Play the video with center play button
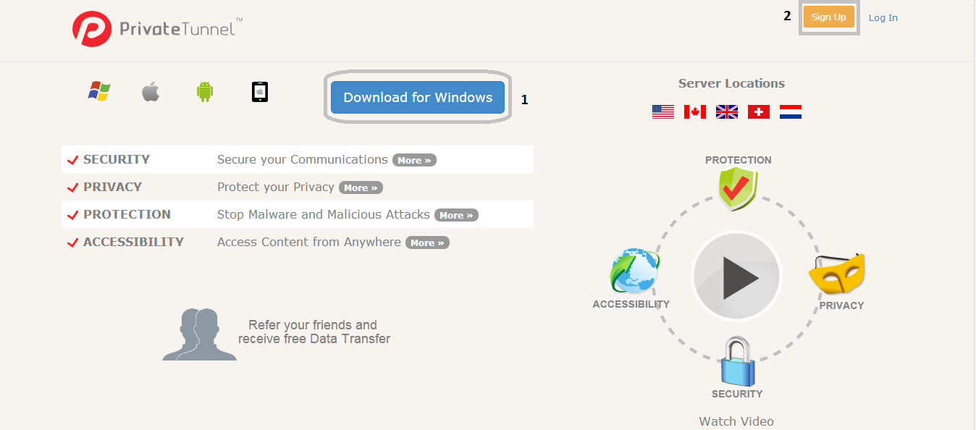976x430 pixels. coord(736,277)
